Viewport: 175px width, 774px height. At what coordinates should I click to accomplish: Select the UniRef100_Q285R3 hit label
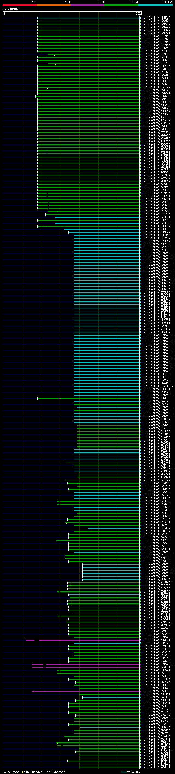point(157,247)
